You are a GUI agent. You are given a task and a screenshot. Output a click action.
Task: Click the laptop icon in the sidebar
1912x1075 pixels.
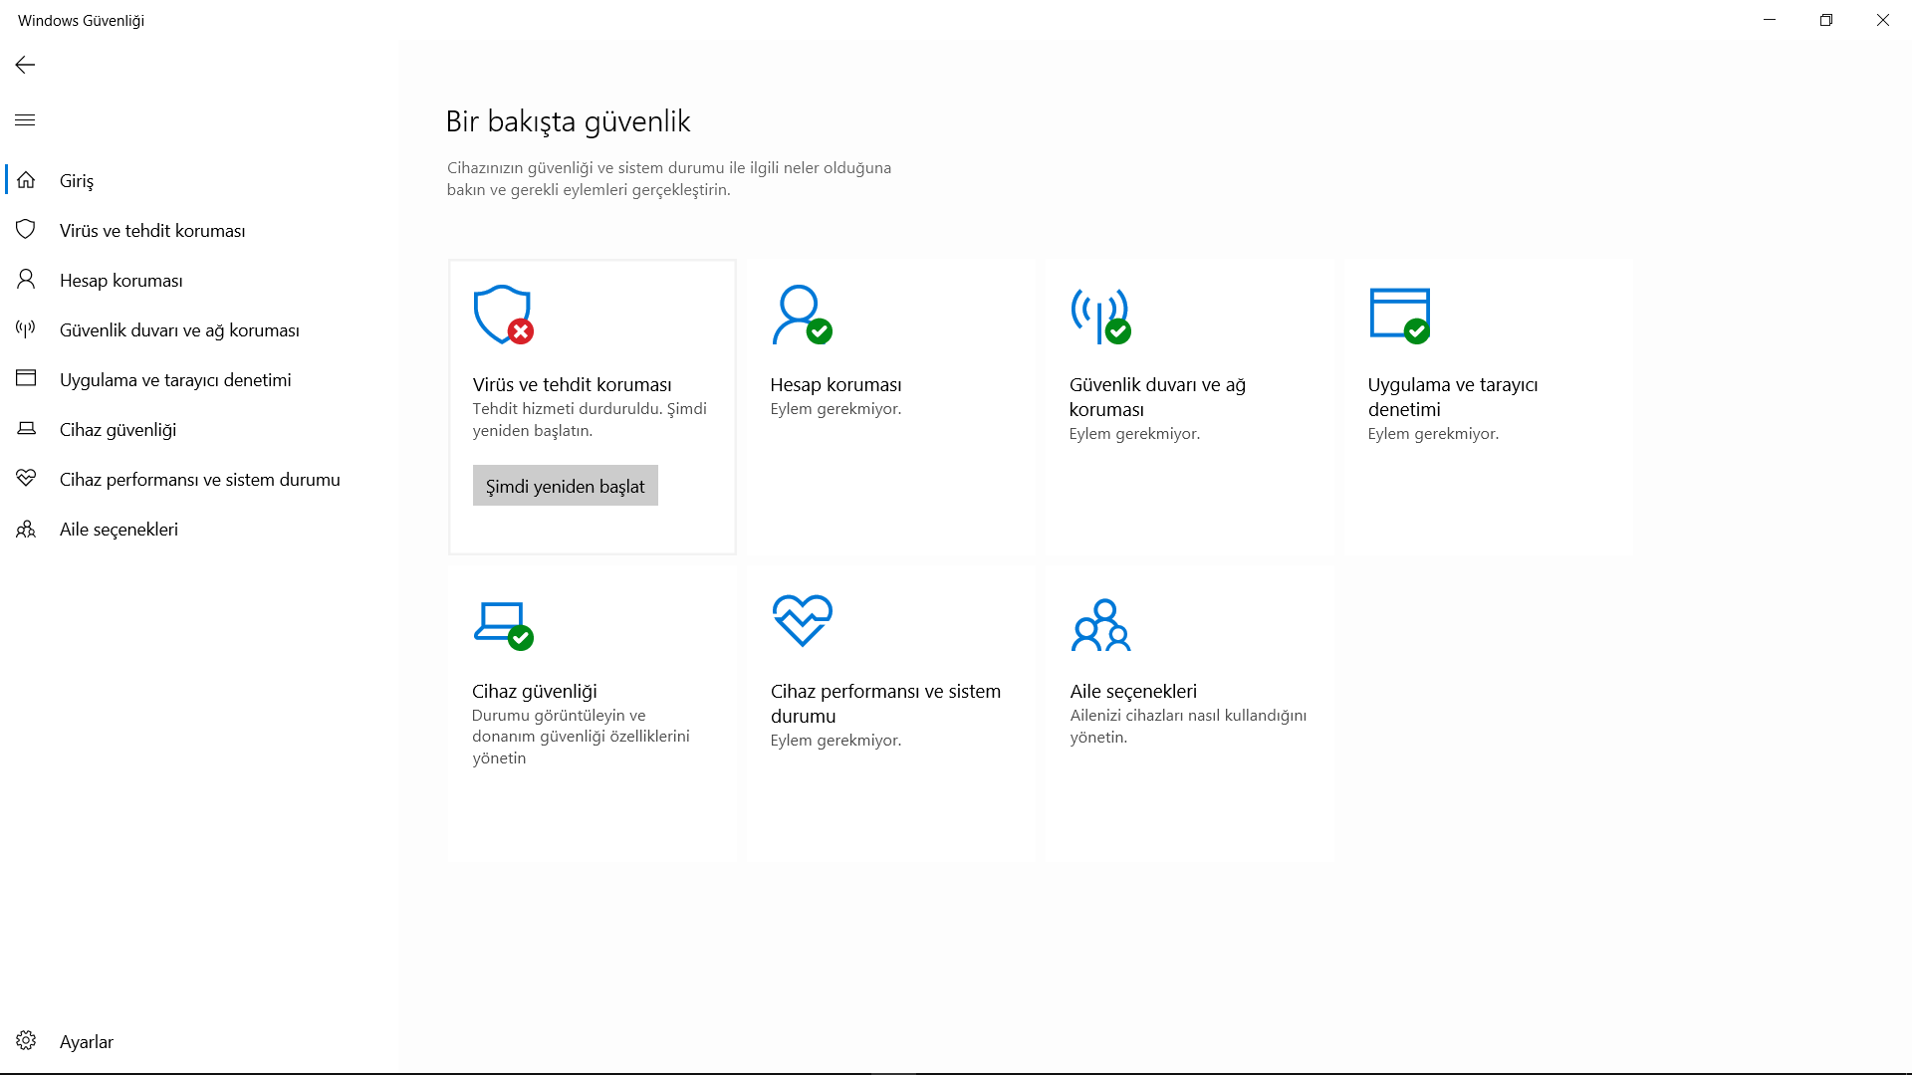tap(26, 429)
